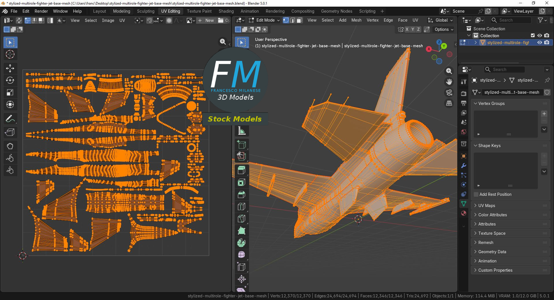Toggle UV sync selection
Screen dimensions: 554x300
tap(19, 20)
